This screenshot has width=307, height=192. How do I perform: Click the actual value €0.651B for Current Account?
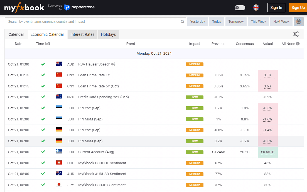[x=267, y=152]
